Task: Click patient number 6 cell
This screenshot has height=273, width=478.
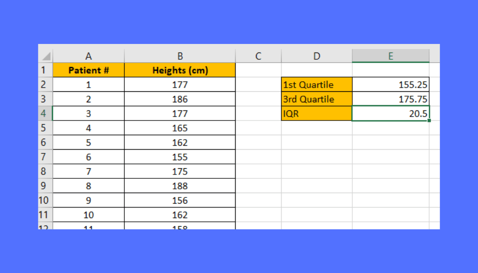Action: click(x=88, y=157)
